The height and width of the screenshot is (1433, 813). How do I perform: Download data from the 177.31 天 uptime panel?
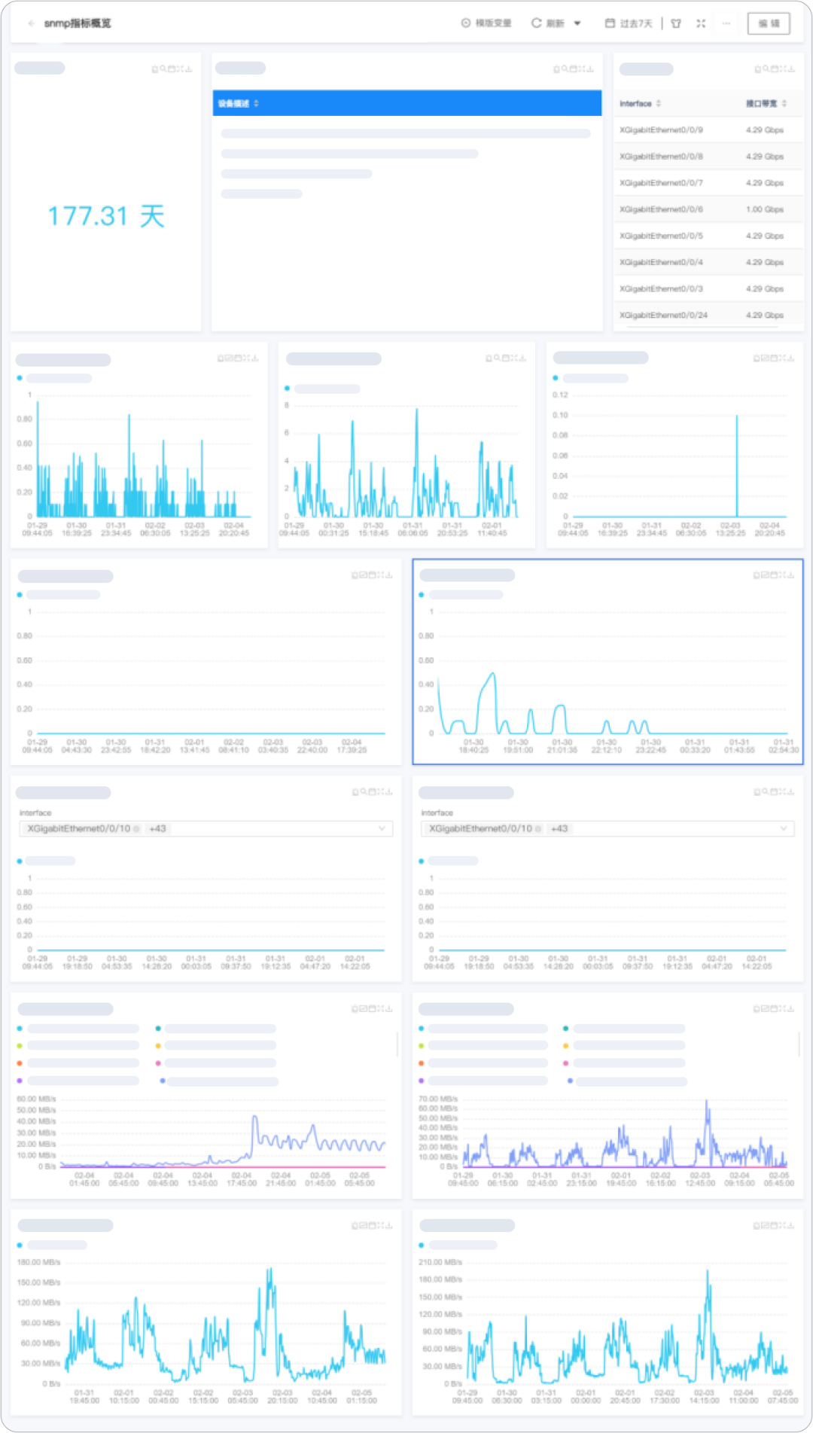[x=189, y=69]
